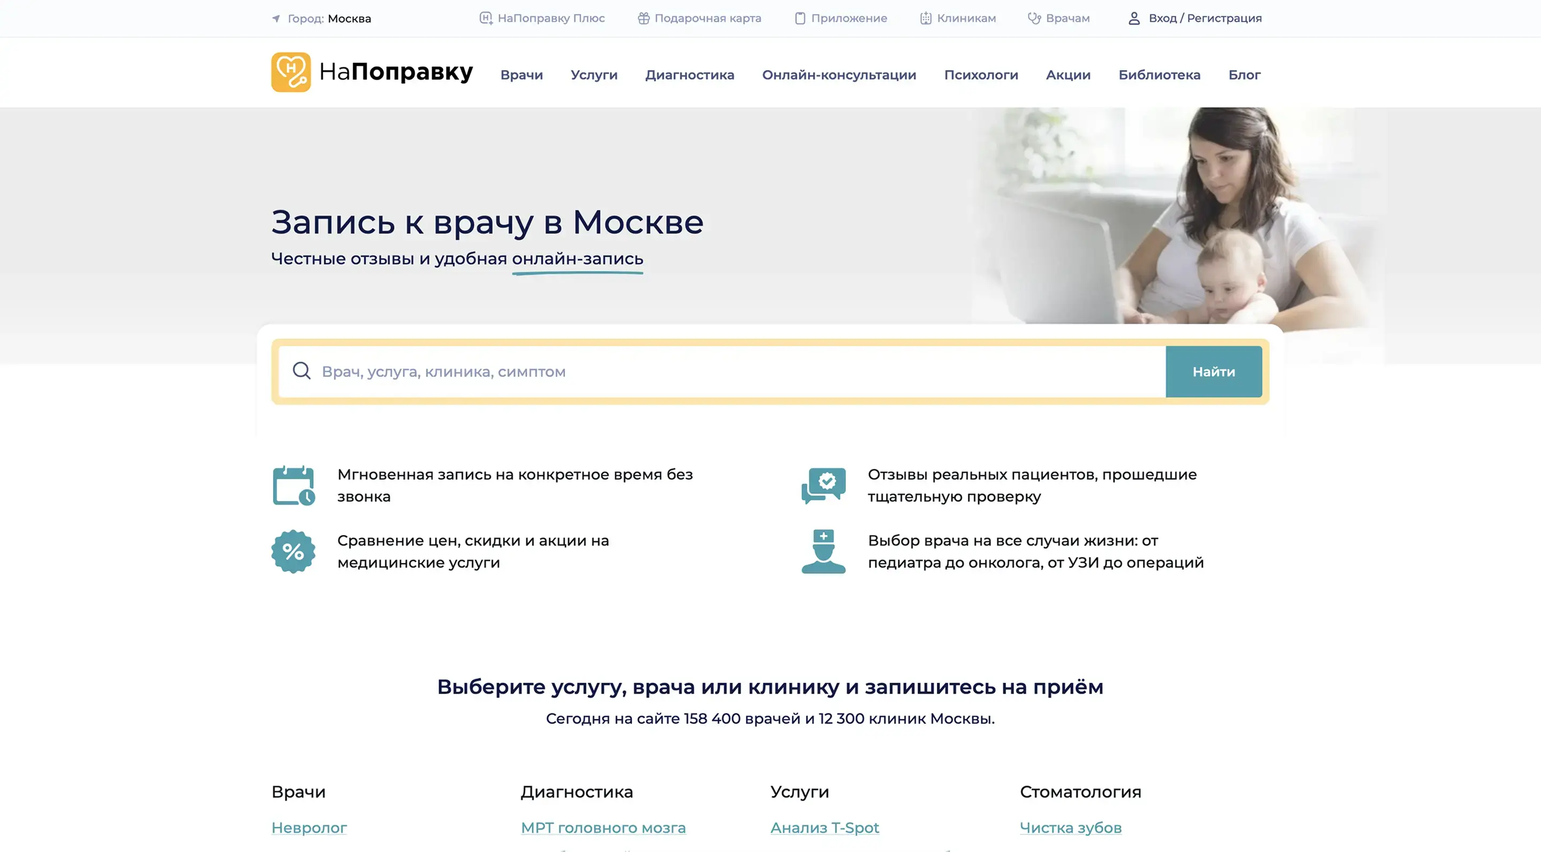1541x867 pixels.
Task: Click the stethoscope icon beside Врачам
Action: click(x=1034, y=19)
